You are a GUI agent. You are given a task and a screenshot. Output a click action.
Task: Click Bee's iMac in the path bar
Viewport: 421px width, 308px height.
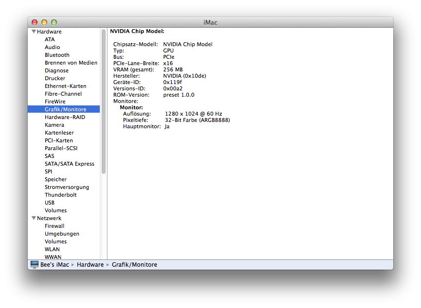tap(55, 265)
